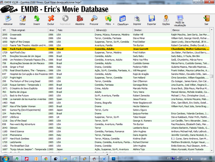Sort by the Gênero(s) column header
Screen dimensions: 215x162
pyautogui.click(x=114, y=30)
